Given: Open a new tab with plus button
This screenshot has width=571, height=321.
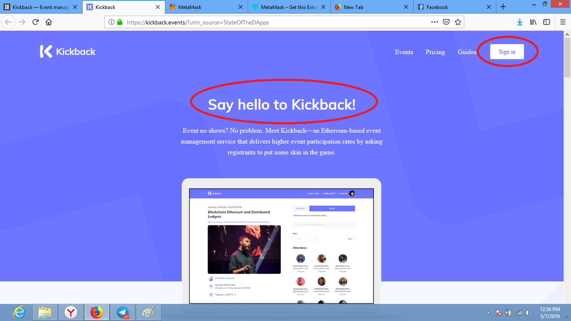Looking at the screenshot, I should pyautogui.click(x=503, y=7).
